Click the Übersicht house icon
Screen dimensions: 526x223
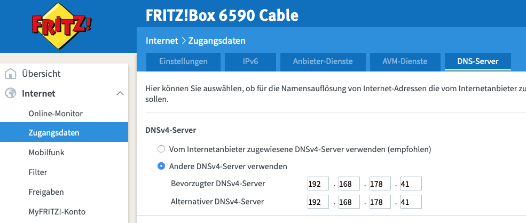[10, 74]
